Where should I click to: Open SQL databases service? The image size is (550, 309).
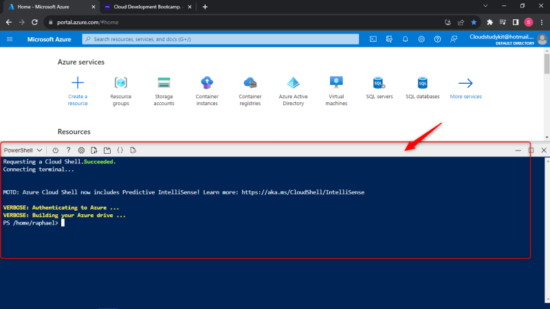coord(422,88)
